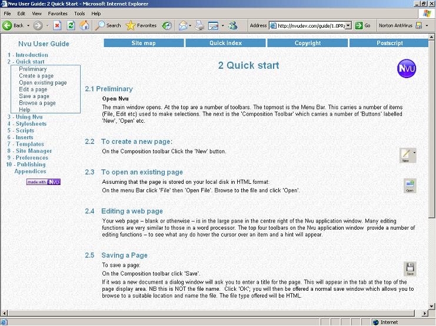The image size is (436, 326).
Task: Open the Tools menu
Action: tap(79, 13)
